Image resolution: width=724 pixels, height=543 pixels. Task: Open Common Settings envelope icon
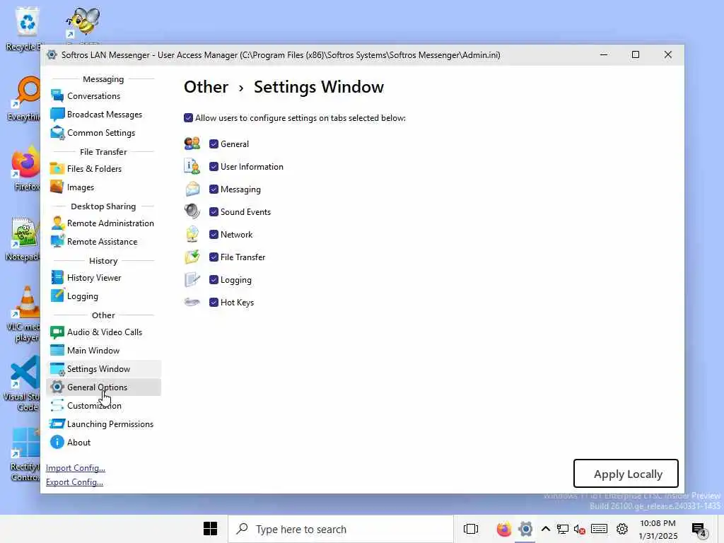tap(57, 133)
